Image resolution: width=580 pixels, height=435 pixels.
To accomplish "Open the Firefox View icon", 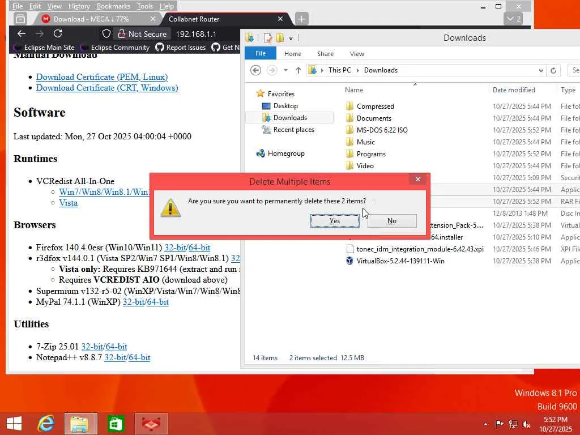I will (20, 19).
